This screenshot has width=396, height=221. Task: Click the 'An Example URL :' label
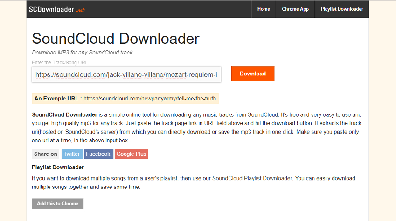(58, 99)
